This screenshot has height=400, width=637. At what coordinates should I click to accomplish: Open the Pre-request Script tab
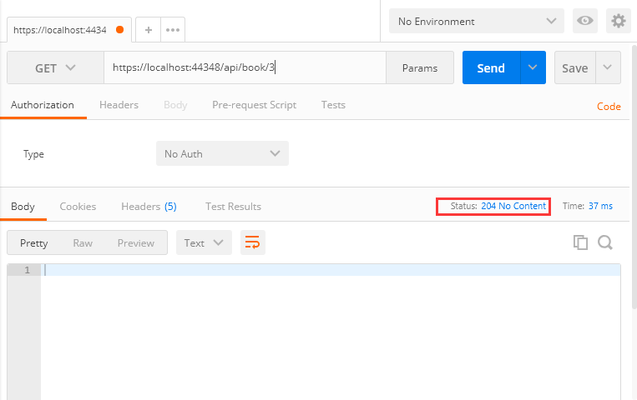254,105
